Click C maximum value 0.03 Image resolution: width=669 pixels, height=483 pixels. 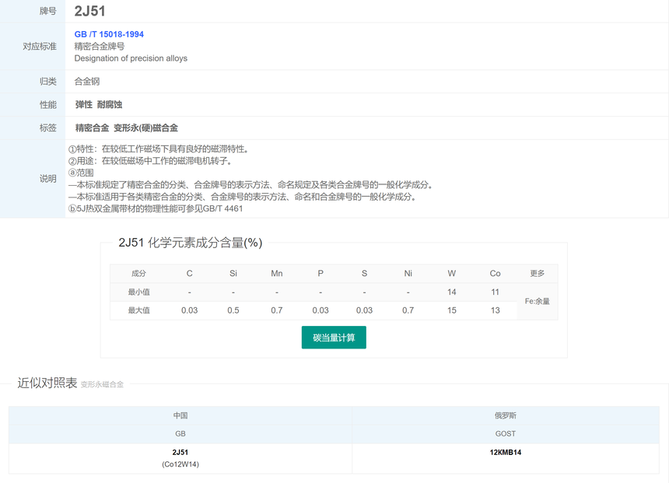[190, 310]
